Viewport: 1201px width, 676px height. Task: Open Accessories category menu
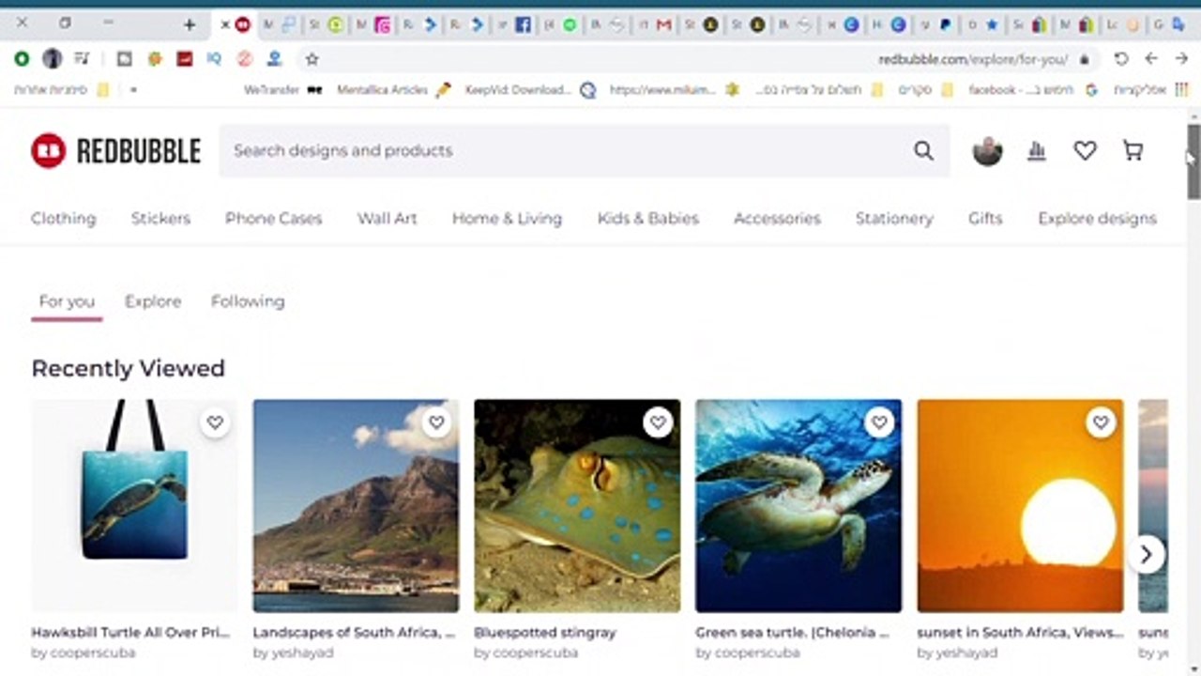coord(777,219)
